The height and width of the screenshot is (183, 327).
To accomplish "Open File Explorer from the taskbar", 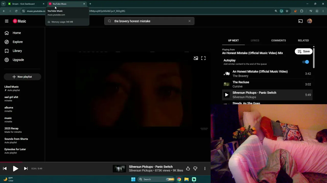I will pos(186,179).
